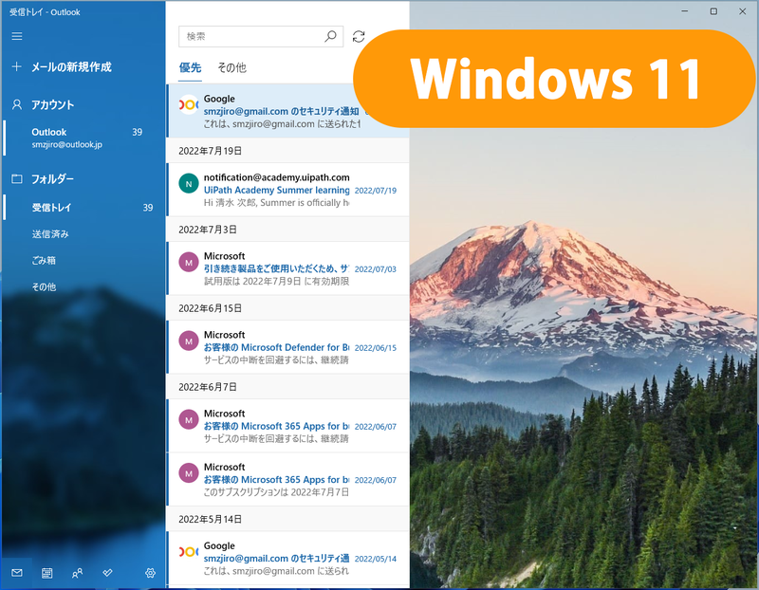Open the People icon in bottom bar
This screenshot has width=759, height=590.
pyautogui.click(x=77, y=573)
